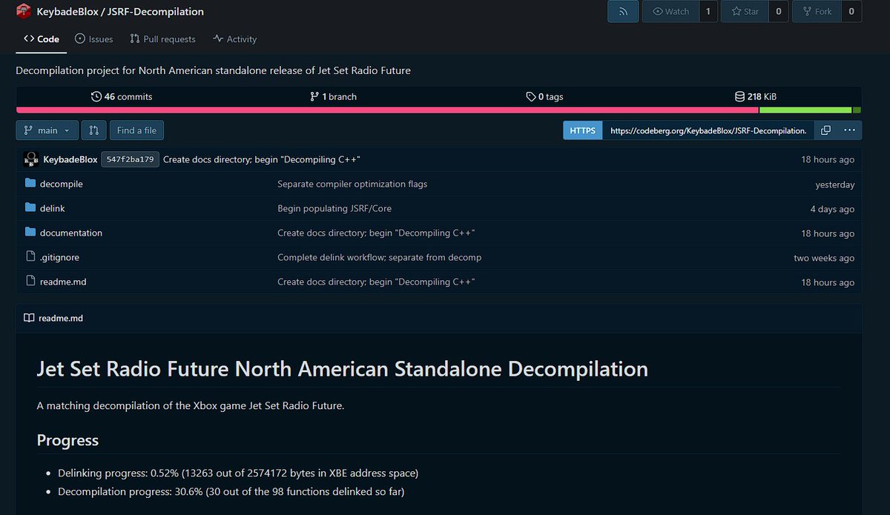Click the decompile folder icon
The width and height of the screenshot is (890, 515).
pyautogui.click(x=30, y=184)
